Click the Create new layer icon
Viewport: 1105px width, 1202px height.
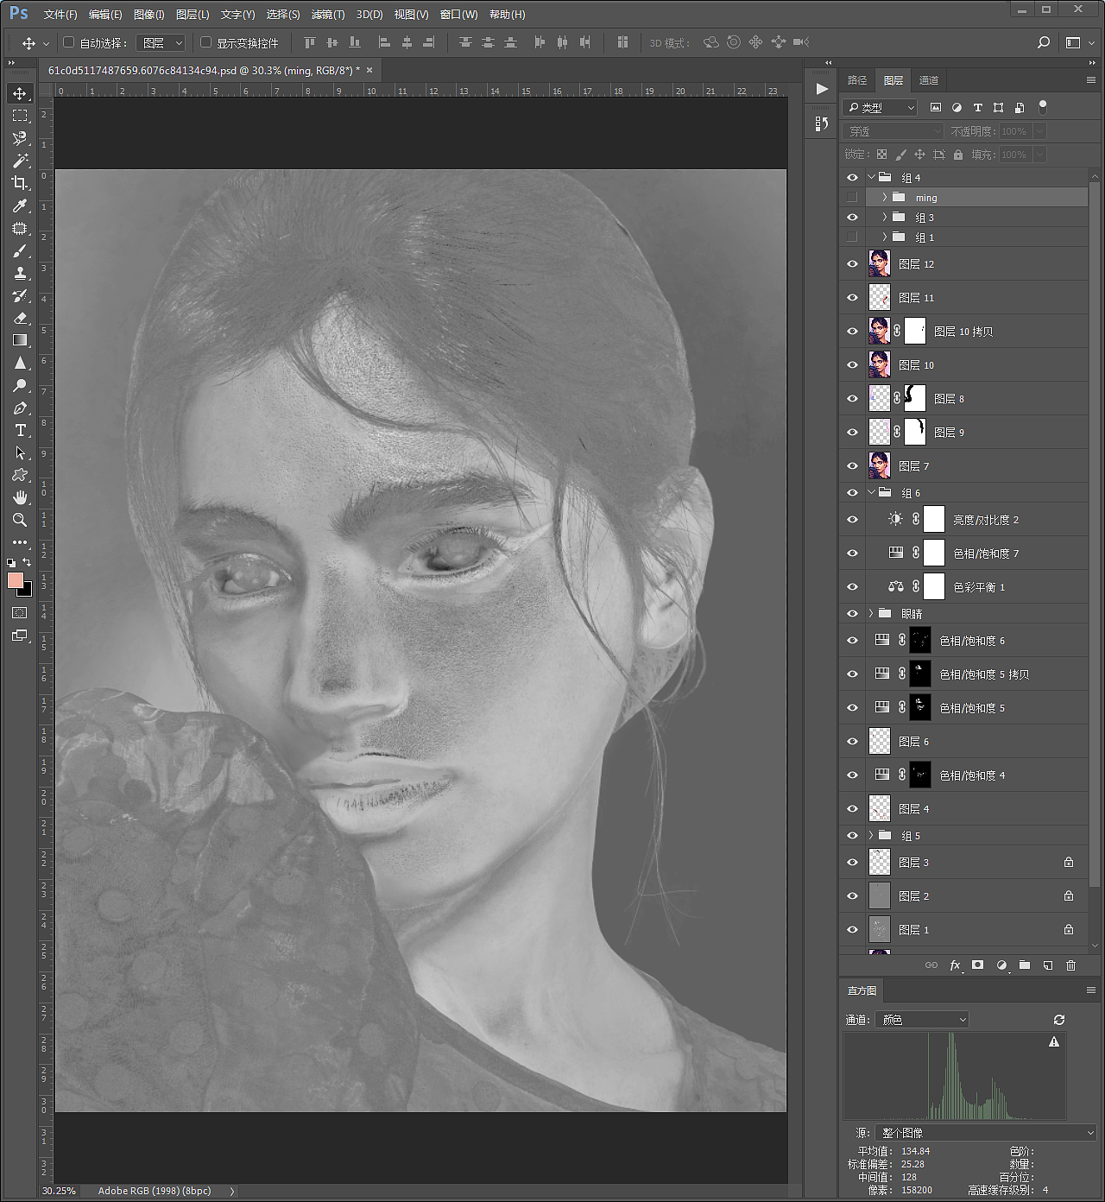(1048, 965)
